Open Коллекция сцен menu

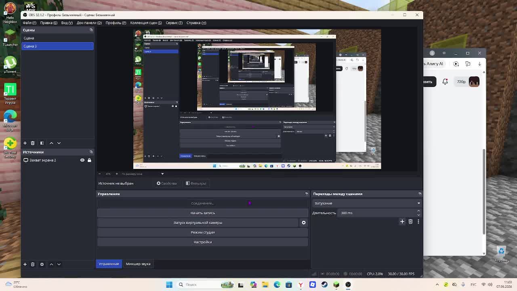click(x=146, y=23)
